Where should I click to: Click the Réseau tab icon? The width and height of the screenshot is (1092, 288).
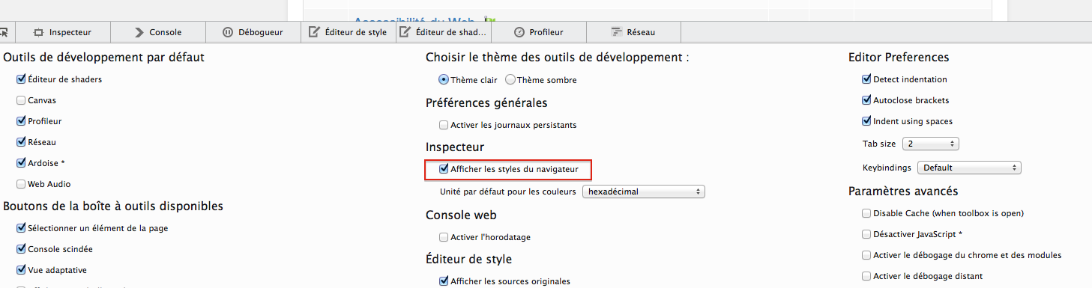pyautogui.click(x=617, y=32)
